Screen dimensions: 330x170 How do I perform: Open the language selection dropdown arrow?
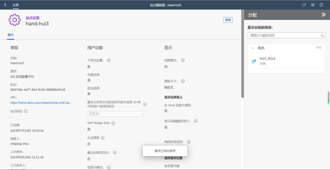(143, 114)
